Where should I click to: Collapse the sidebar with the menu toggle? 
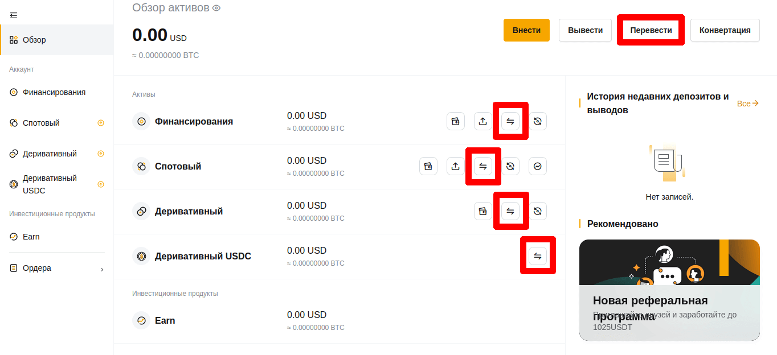pos(14,15)
